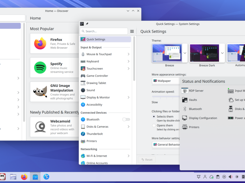
Task: Select Display & Monitor in sidebar
Action: click(x=105, y=97)
